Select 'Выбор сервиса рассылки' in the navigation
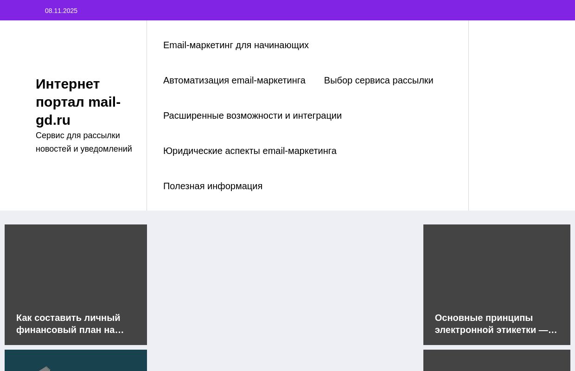This screenshot has height=371, width=575. [378, 80]
